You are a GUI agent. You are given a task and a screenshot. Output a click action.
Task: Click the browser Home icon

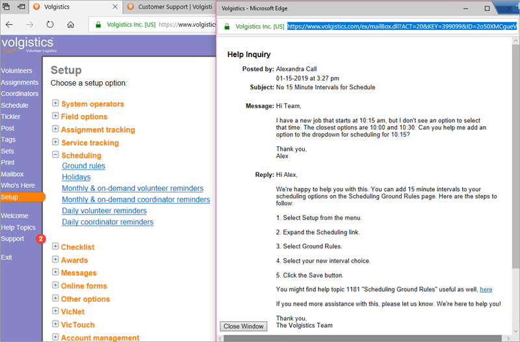(71, 25)
